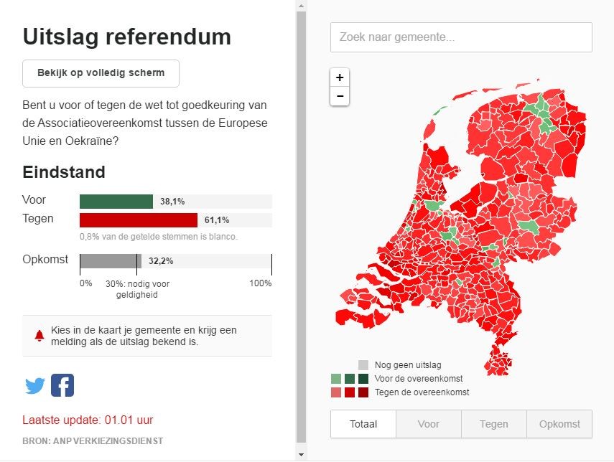Focus the 'Zoek naar gemeente' search field
This screenshot has height=462, width=614.
[461, 37]
